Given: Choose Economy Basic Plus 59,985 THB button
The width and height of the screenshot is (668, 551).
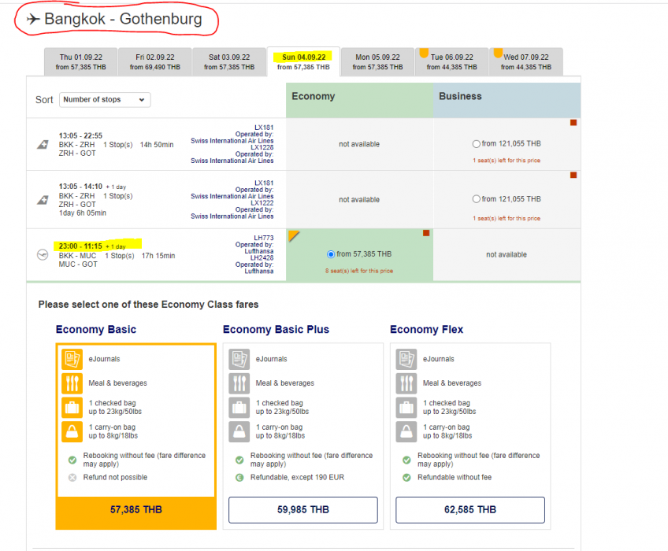Looking at the screenshot, I should tap(302, 509).
